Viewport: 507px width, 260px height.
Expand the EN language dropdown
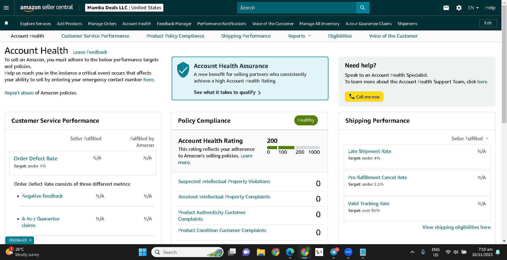pos(473,8)
